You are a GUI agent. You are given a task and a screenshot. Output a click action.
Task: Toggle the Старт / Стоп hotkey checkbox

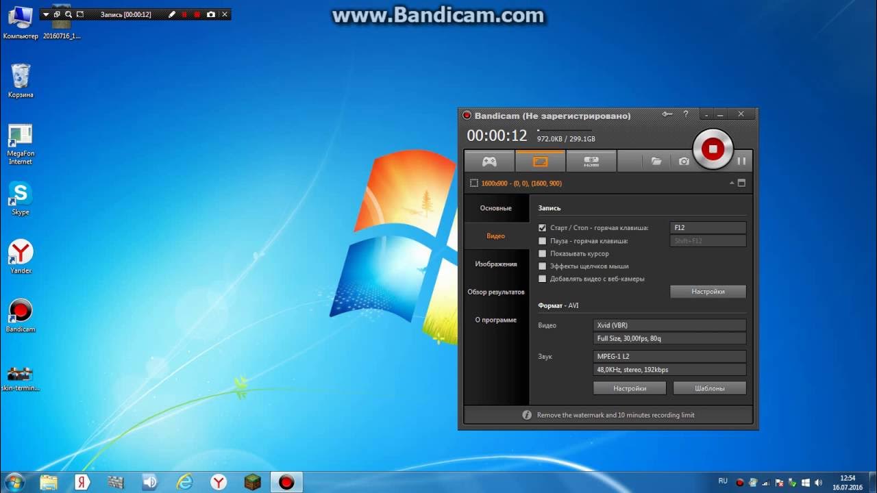point(543,228)
